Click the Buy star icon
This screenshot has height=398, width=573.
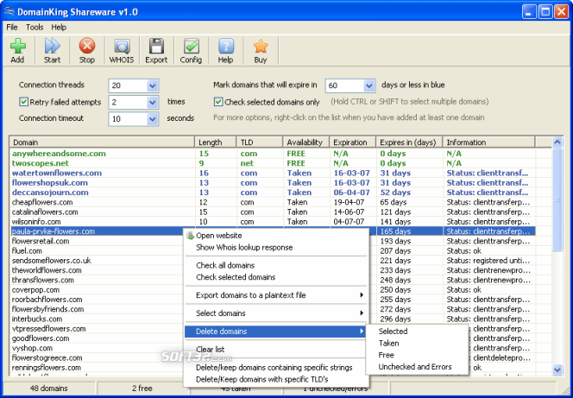261,50
